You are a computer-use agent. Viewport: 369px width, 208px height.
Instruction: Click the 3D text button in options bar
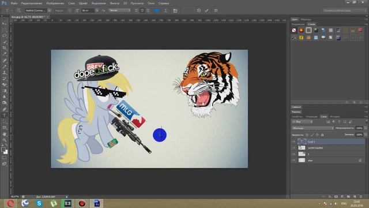click(x=216, y=10)
